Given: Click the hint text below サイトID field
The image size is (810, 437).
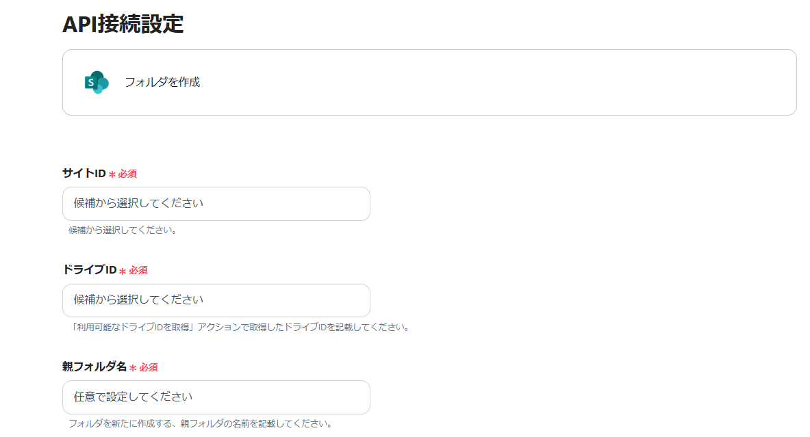Looking at the screenshot, I should point(123,230).
